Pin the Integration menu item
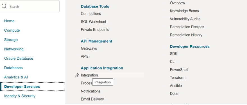This screenshot has width=247, height=105. [77, 75]
